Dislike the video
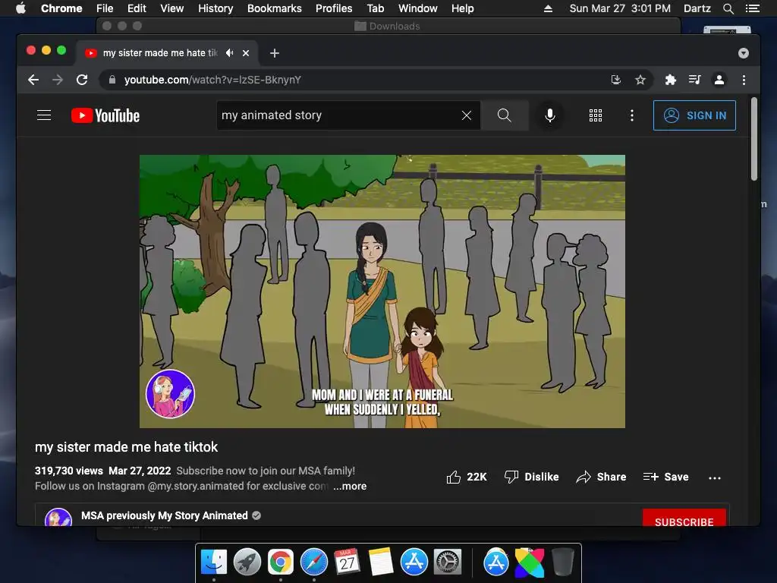 point(531,477)
